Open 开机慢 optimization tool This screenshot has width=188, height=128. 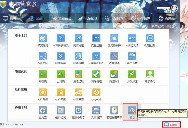coord(43,76)
